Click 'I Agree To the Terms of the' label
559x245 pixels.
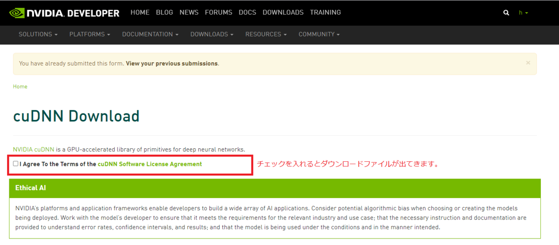point(58,164)
